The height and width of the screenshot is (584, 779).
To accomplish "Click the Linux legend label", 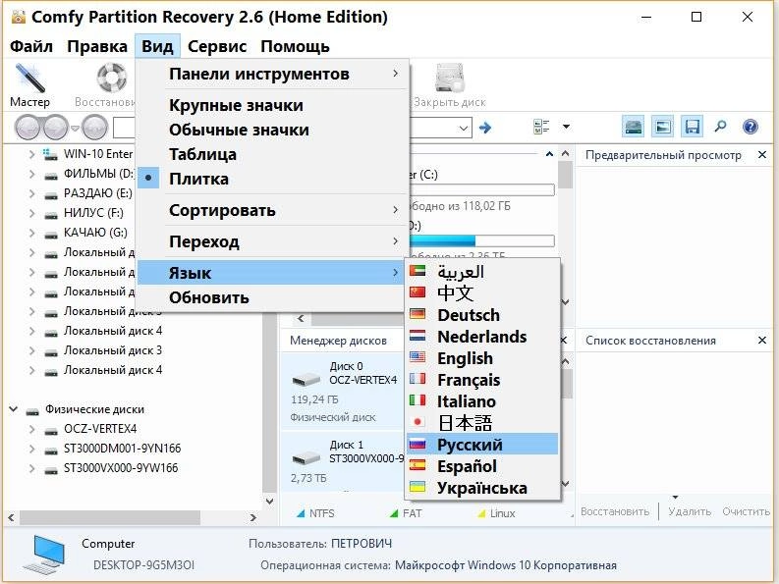I will point(502,513).
